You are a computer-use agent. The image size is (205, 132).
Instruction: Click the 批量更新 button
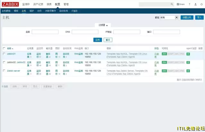pyautogui.click(x=48, y=87)
